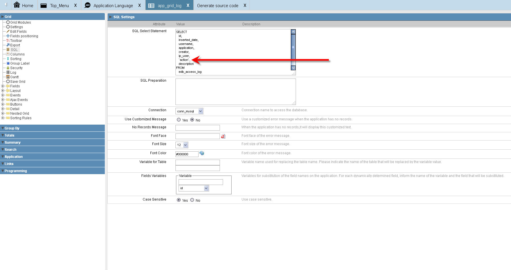Open the Settings tree item
This screenshot has height=270, width=511.
(x=17, y=27)
